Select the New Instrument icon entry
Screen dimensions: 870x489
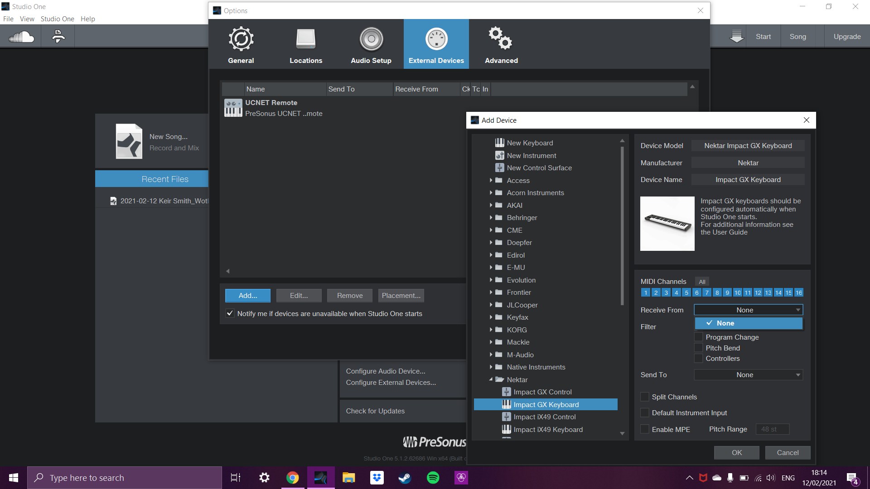click(531, 155)
